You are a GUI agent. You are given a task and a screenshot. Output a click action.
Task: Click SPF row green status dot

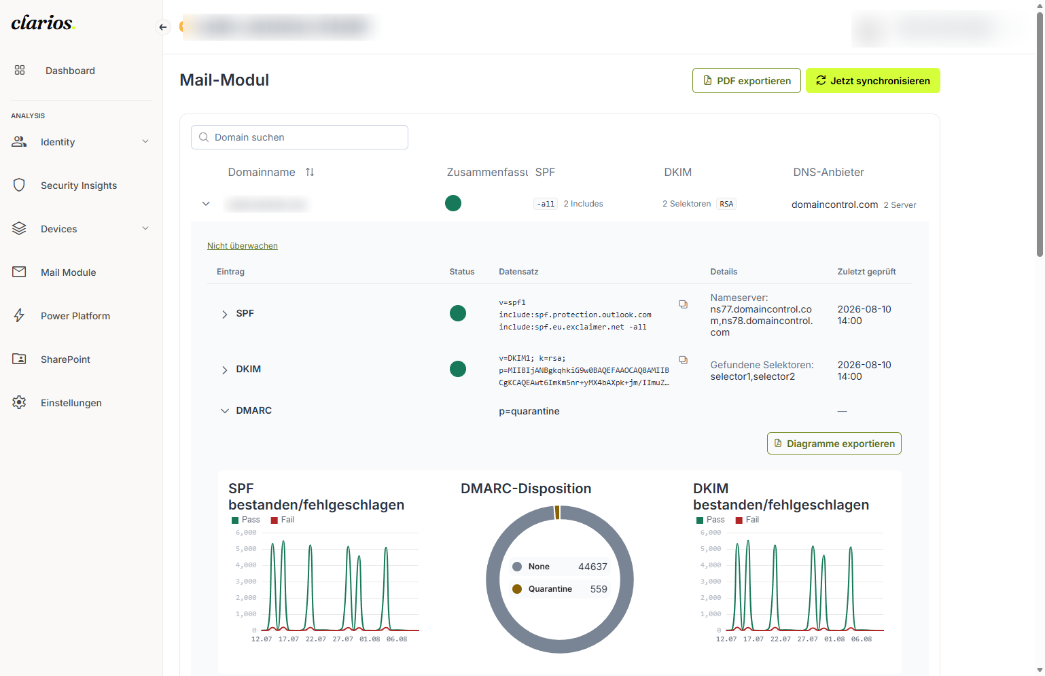pos(458,313)
